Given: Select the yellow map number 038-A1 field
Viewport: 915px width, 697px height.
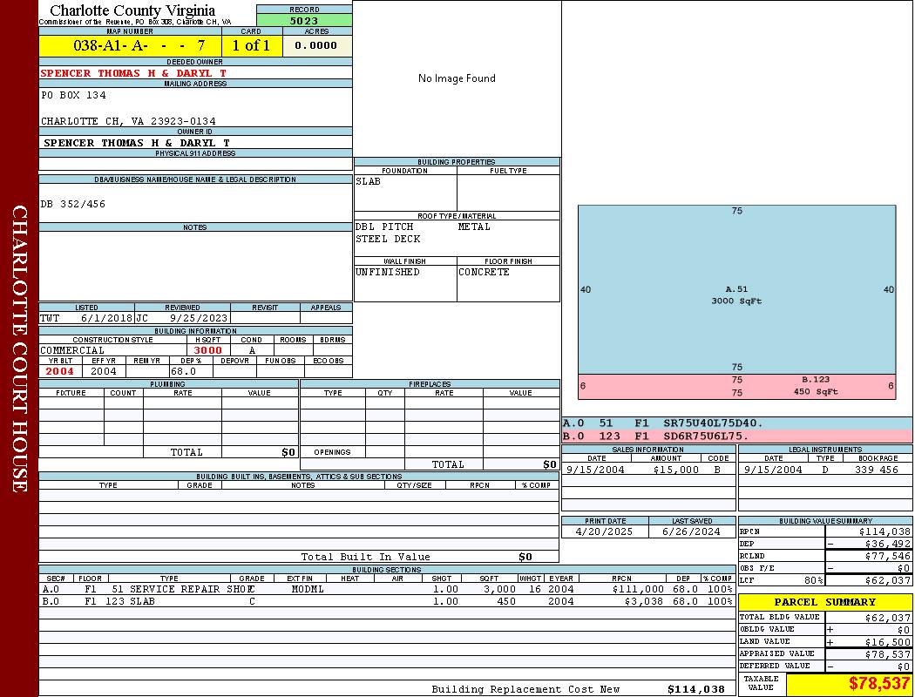Looking at the screenshot, I should click(130, 45).
